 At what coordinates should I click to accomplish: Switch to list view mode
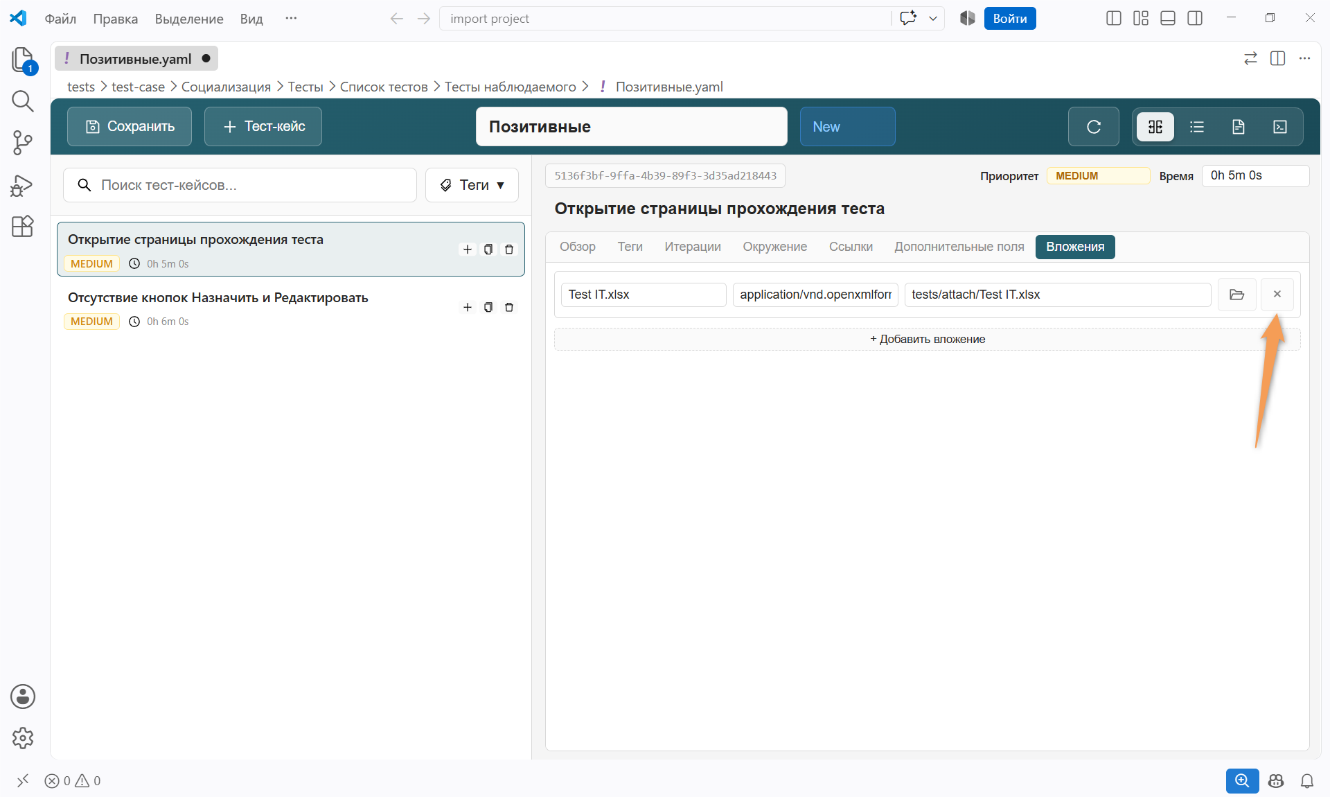click(1197, 127)
